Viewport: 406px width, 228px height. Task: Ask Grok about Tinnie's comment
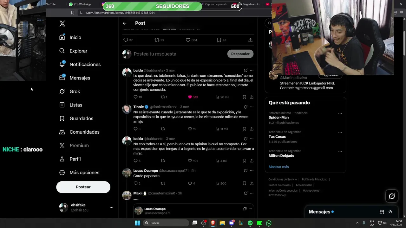pos(246,107)
